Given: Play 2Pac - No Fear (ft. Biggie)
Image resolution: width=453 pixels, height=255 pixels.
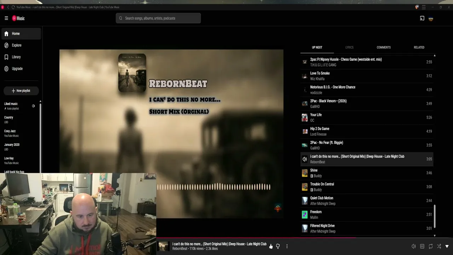Looking at the screenshot, I should (367, 145).
